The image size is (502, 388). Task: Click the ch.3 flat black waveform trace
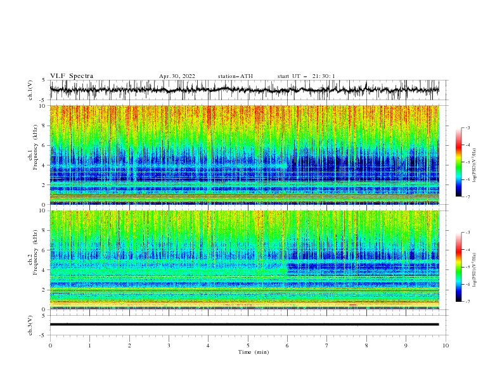click(245, 325)
